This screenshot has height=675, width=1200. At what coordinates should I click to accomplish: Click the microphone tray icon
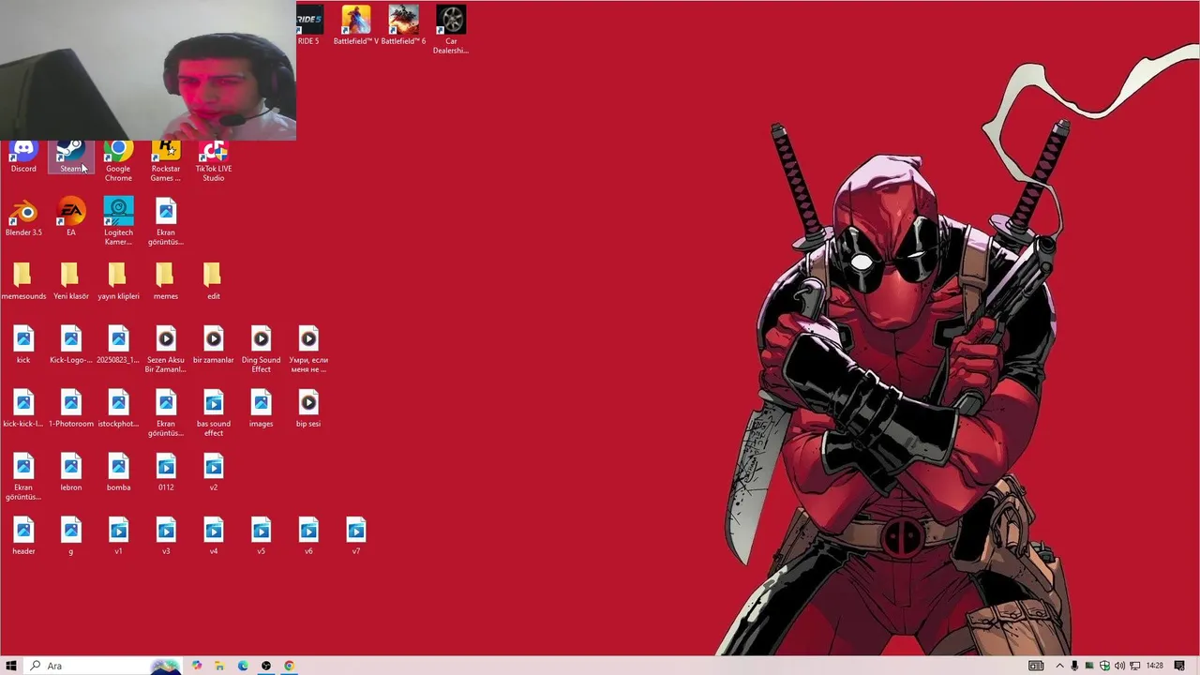coord(1074,666)
